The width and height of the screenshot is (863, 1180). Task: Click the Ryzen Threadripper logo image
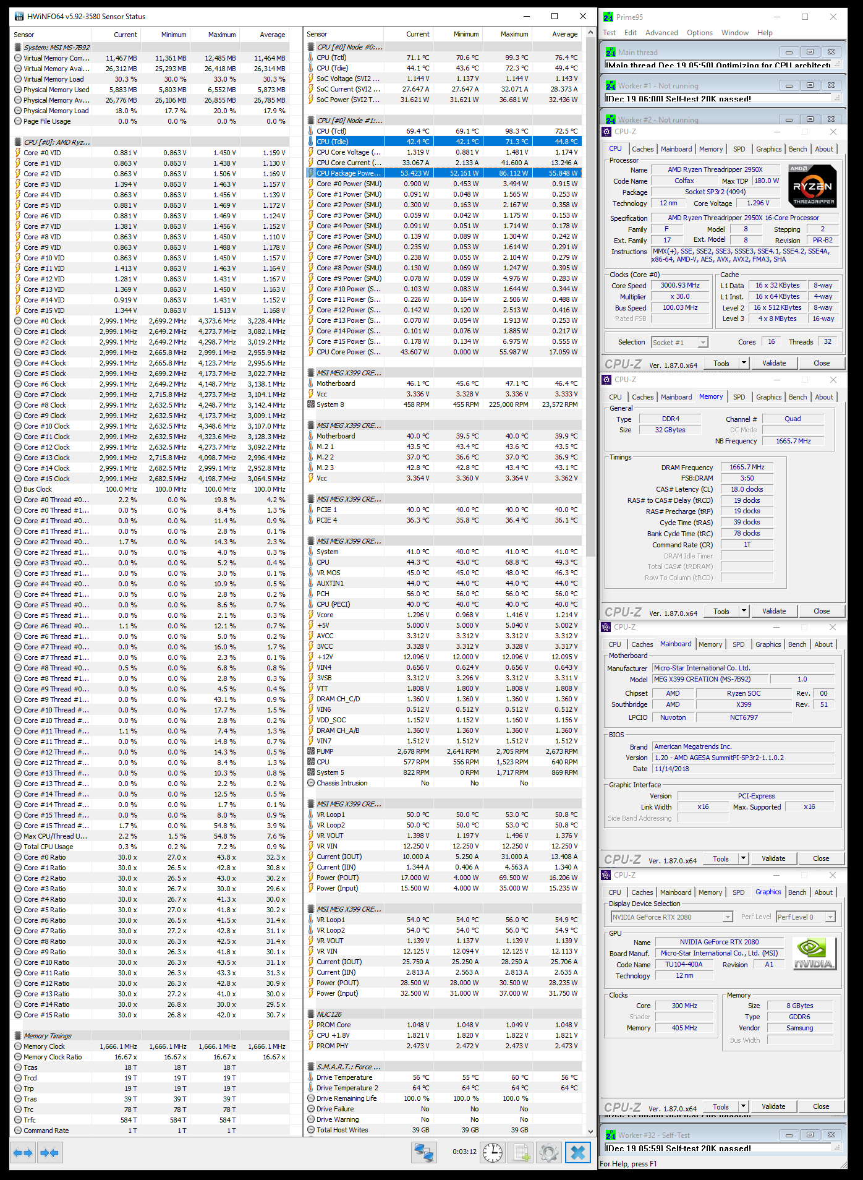812,186
